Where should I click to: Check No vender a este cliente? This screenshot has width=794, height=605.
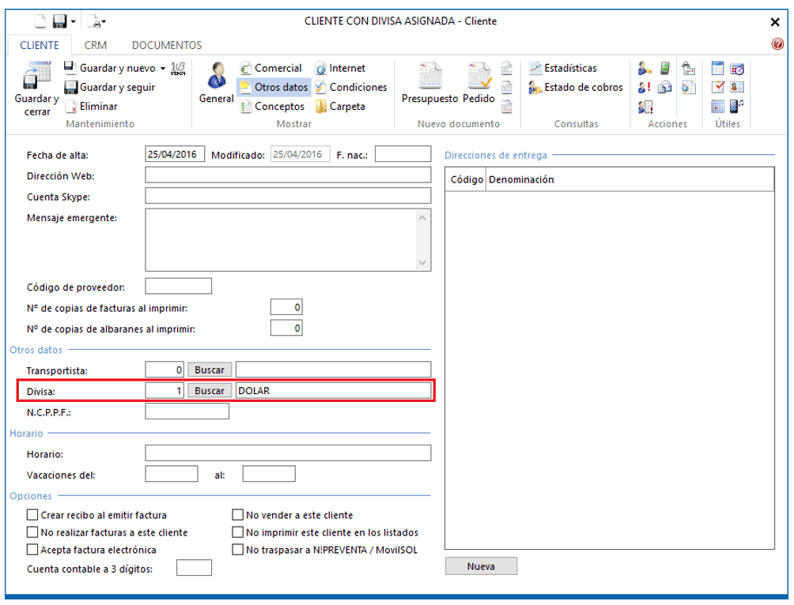237,515
